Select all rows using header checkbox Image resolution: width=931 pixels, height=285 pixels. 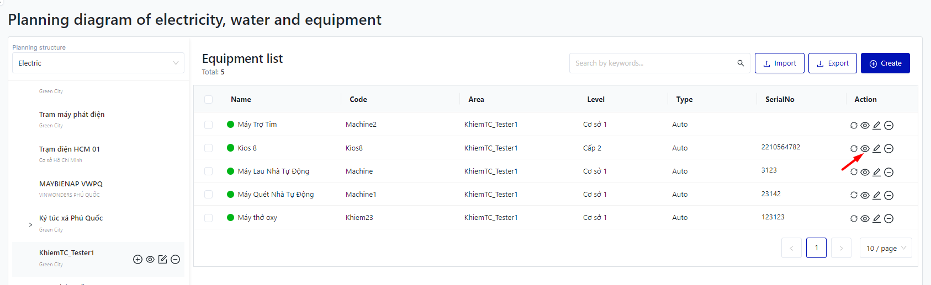(x=208, y=99)
